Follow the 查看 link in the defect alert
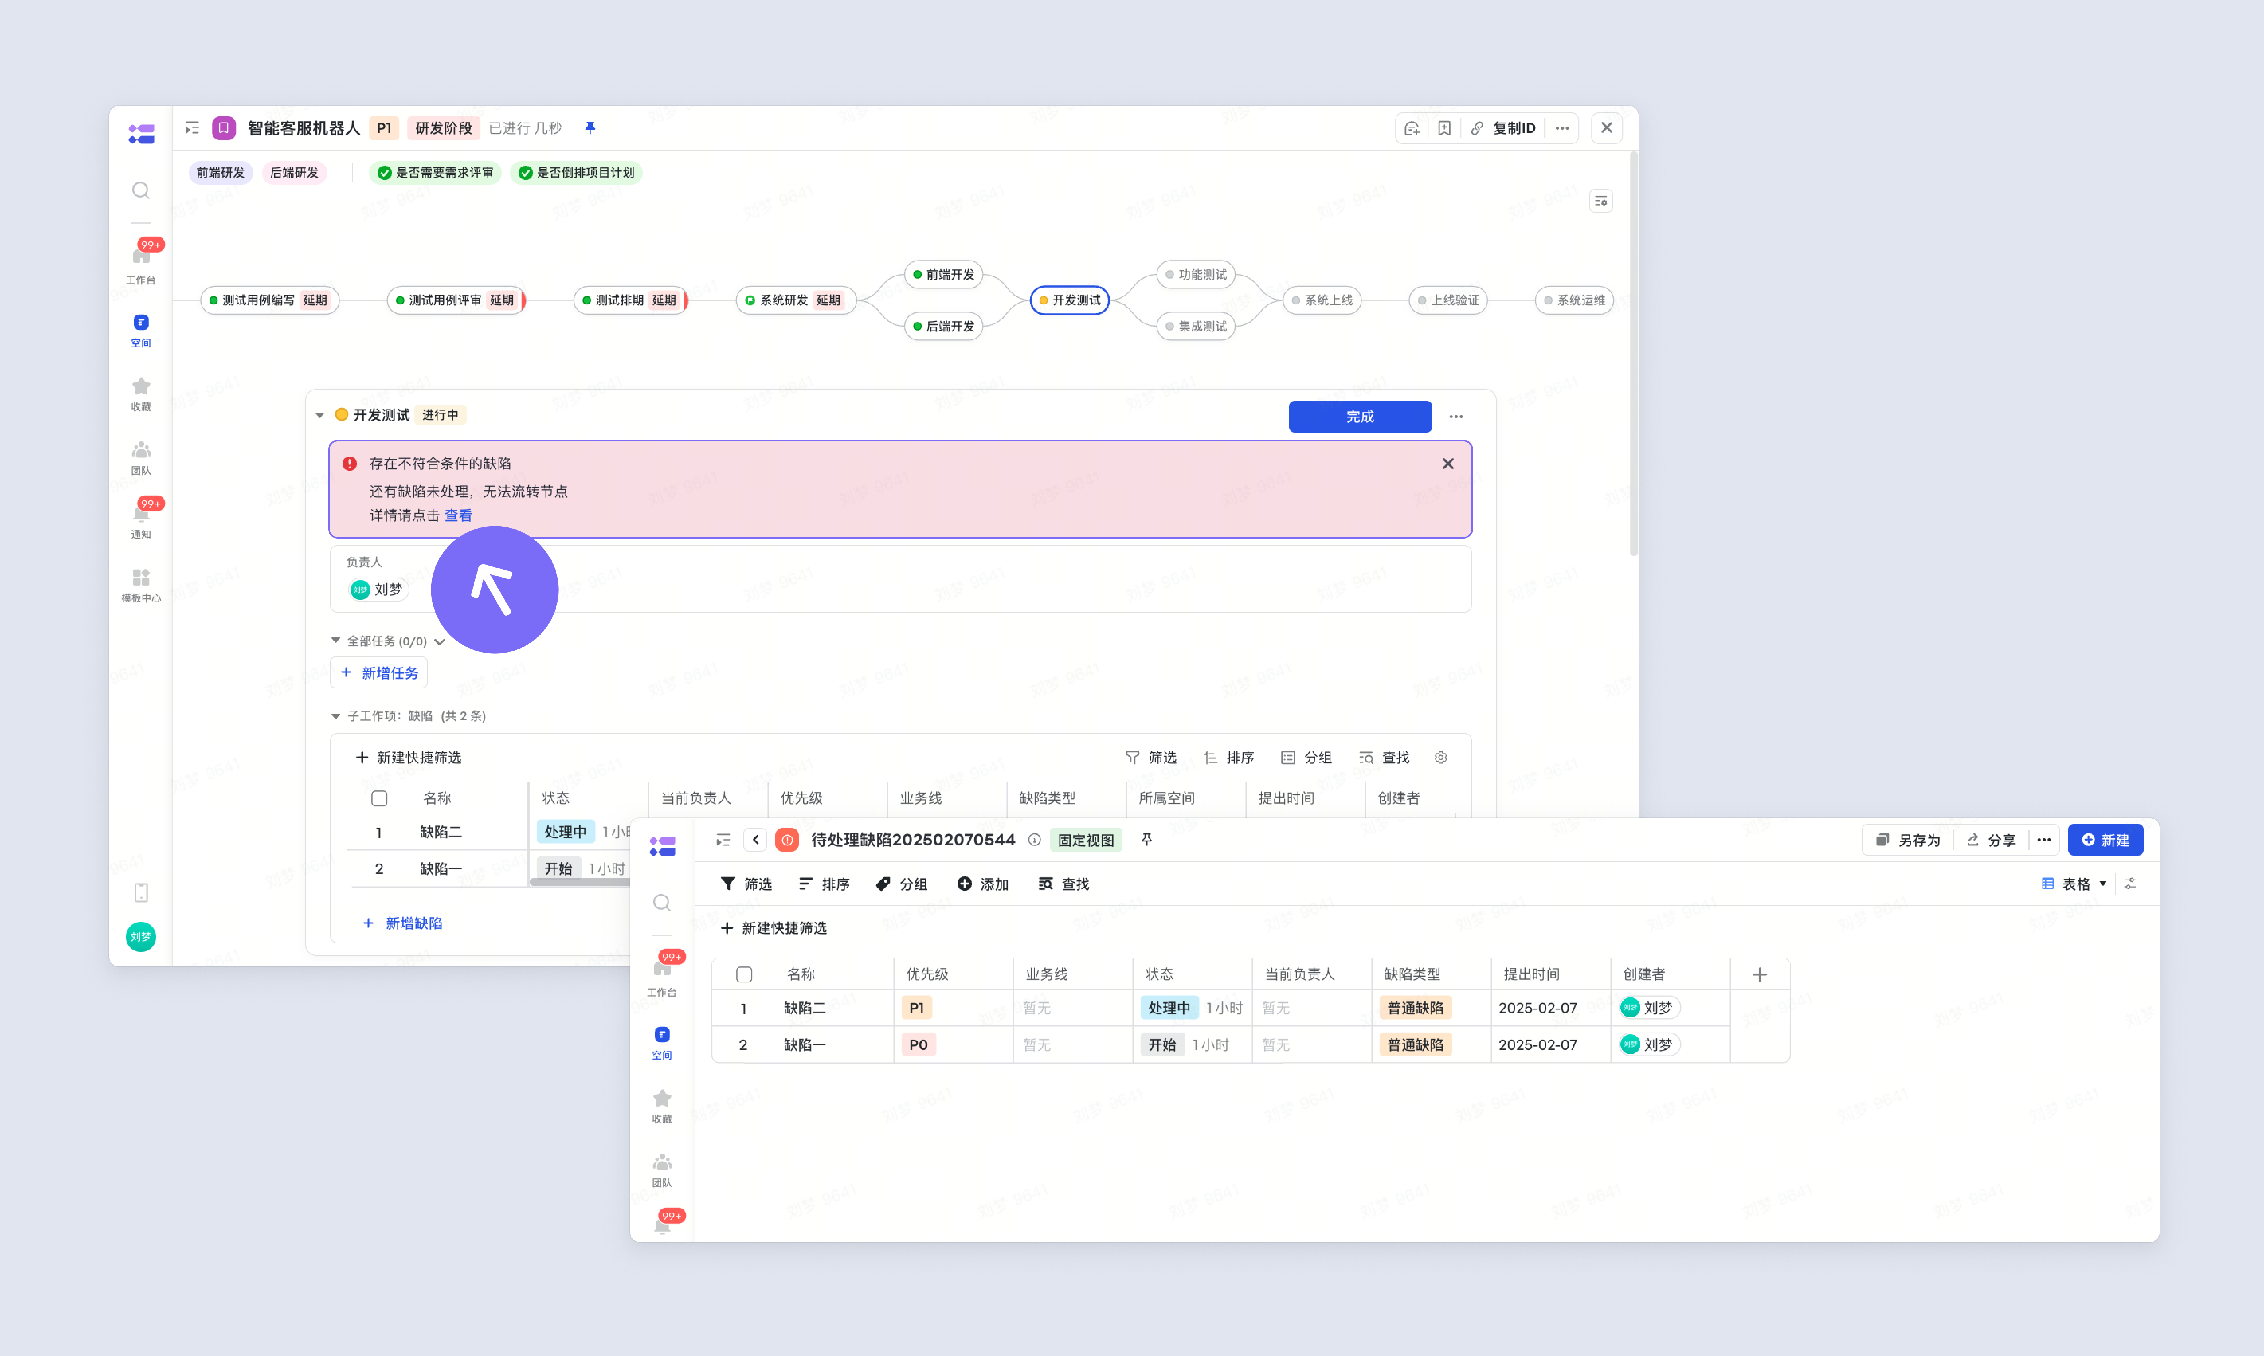The height and width of the screenshot is (1356, 2264). click(x=458, y=515)
